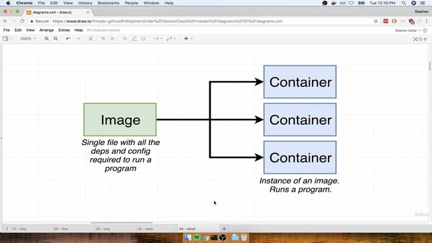
Task: Open the Trash in the Dock
Action: point(244,237)
